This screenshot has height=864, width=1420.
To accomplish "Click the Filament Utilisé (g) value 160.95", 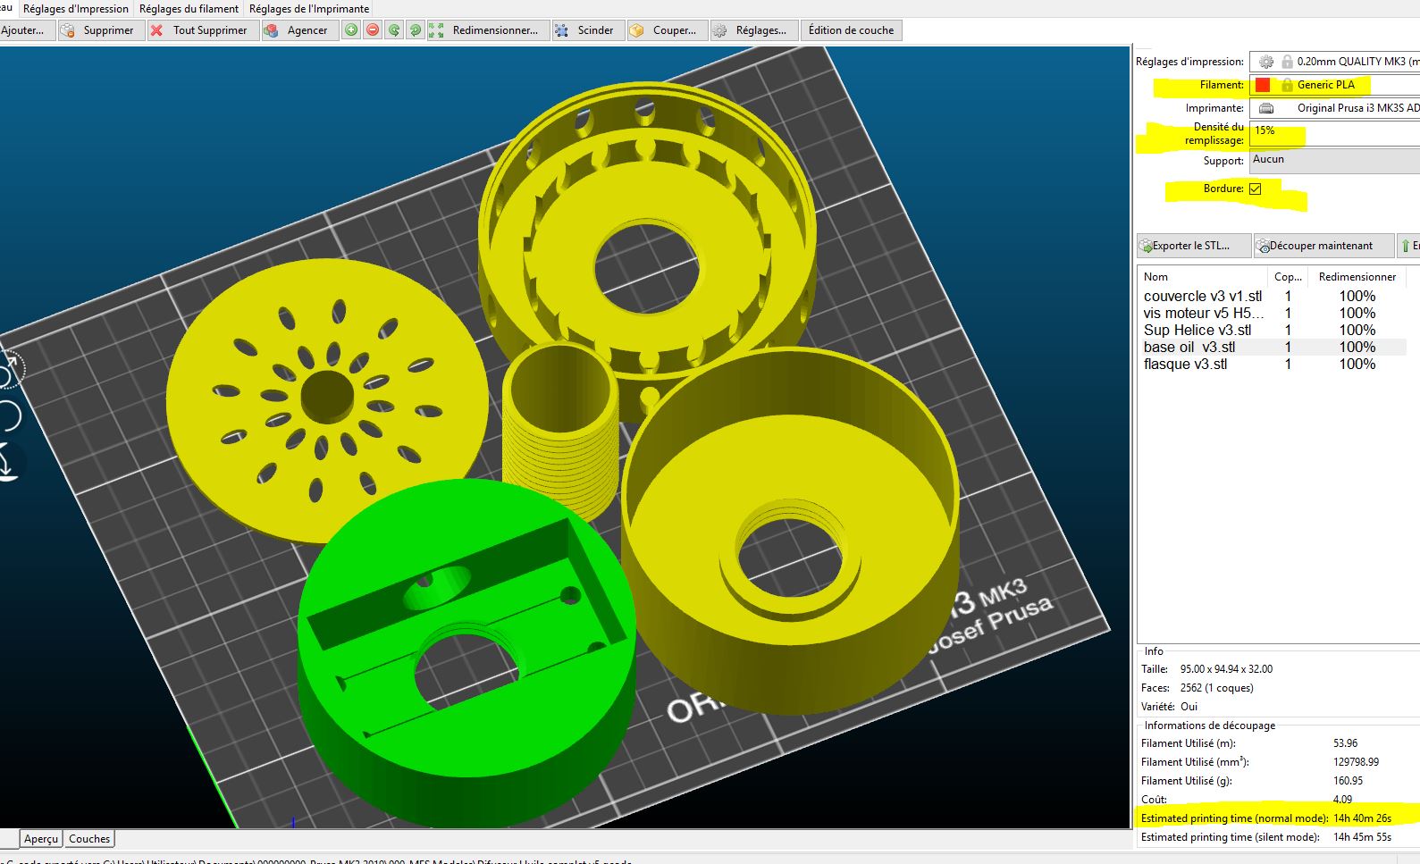I will click(x=1348, y=781).
